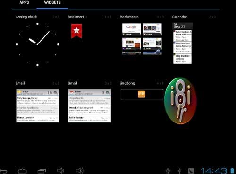Click the Analog clock label
Image resolution: width=236 pixels, height=174 pixels.
click(x=26, y=17)
